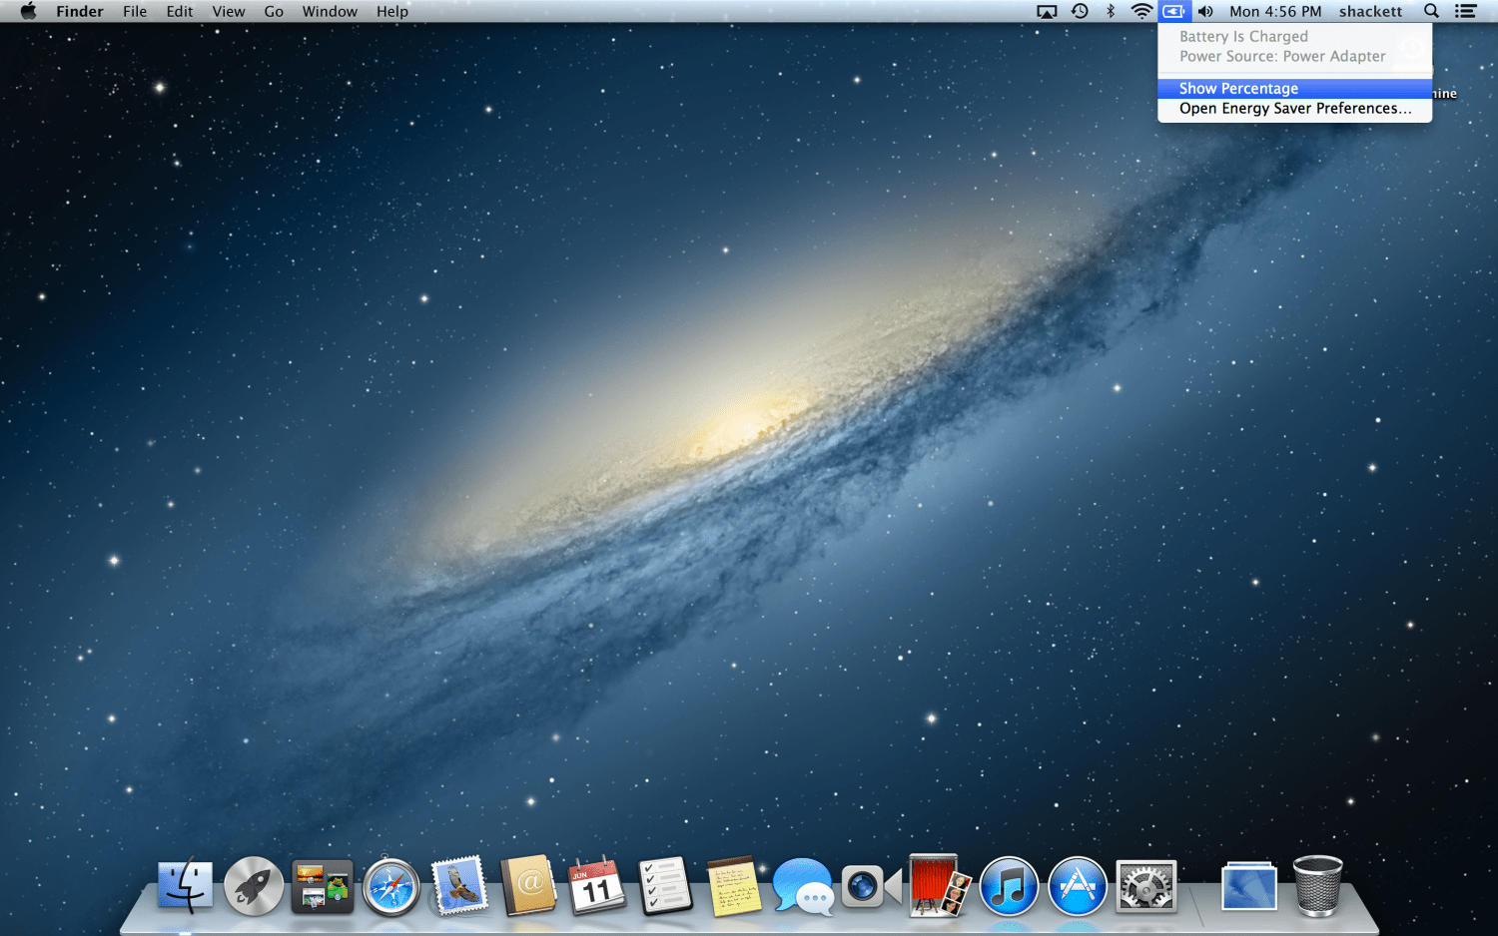Launch Safari compass icon in Dock

(390, 886)
